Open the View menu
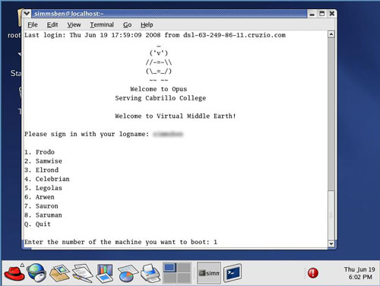The height and width of the screenshot is (286, 380). coord(74,25)
